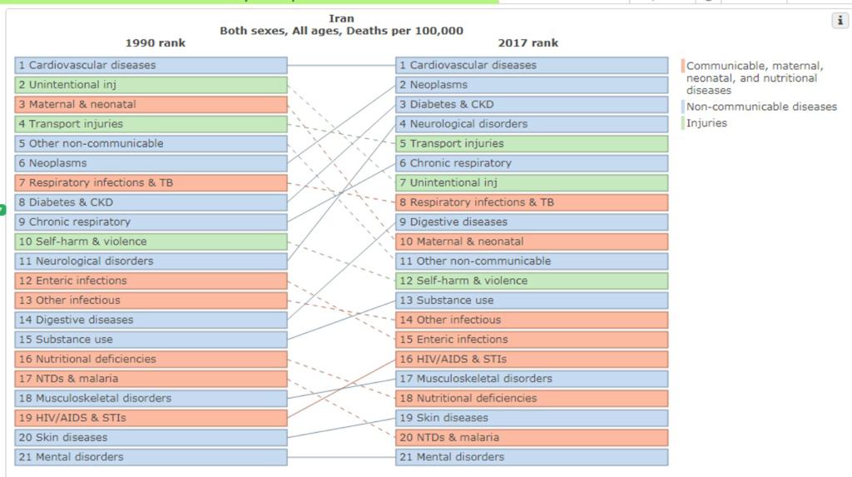Image resolution: width=852 pixels, height=477 pixels.
Task: Click 2017 rank 18 Nutritional deficiencies
Action: tap(532, 398)
